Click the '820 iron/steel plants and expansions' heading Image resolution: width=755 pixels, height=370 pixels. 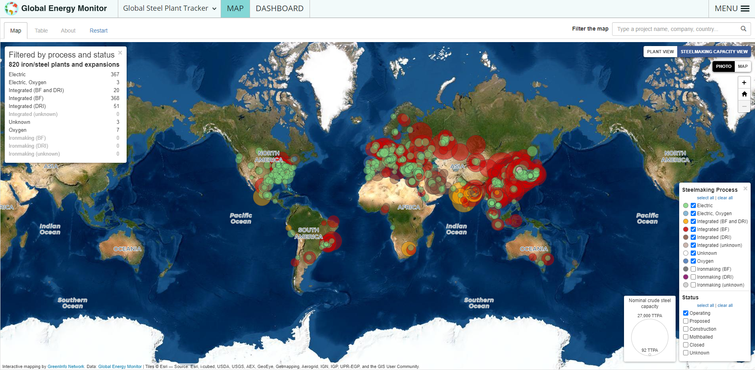[x=64, y=64]
